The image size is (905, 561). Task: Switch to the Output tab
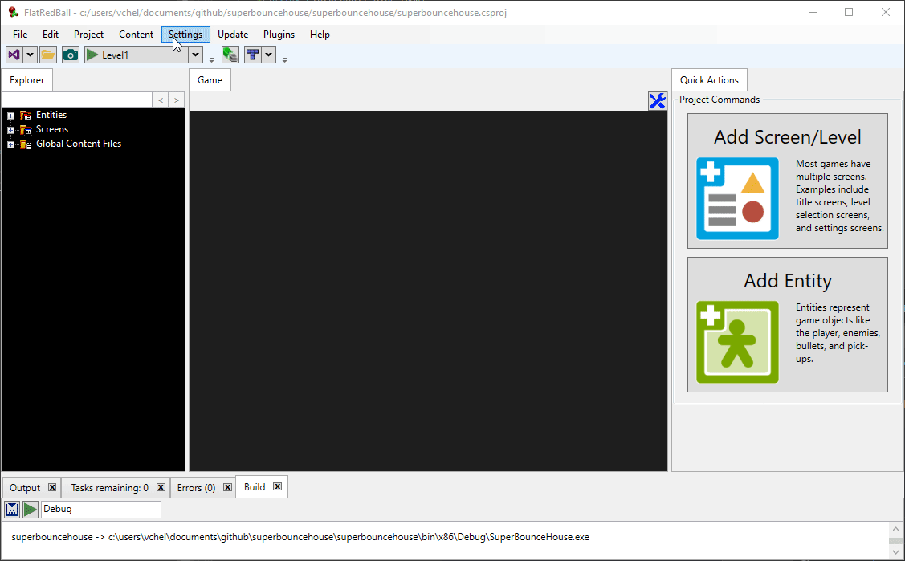pyautogui.click(x=25, y=488)
